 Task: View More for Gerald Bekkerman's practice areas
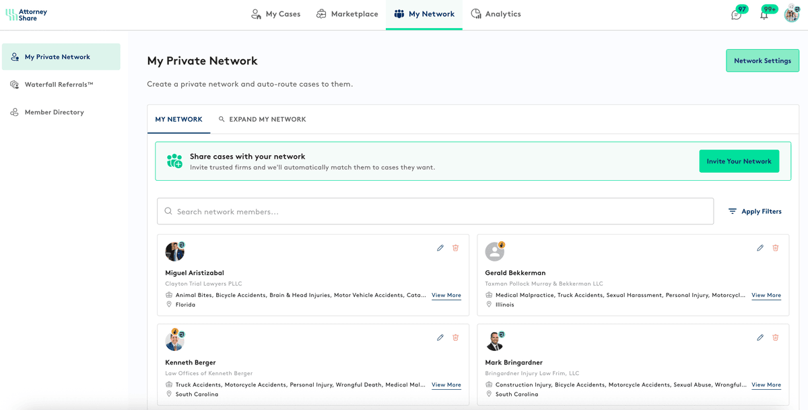click(x=766, y=295)
